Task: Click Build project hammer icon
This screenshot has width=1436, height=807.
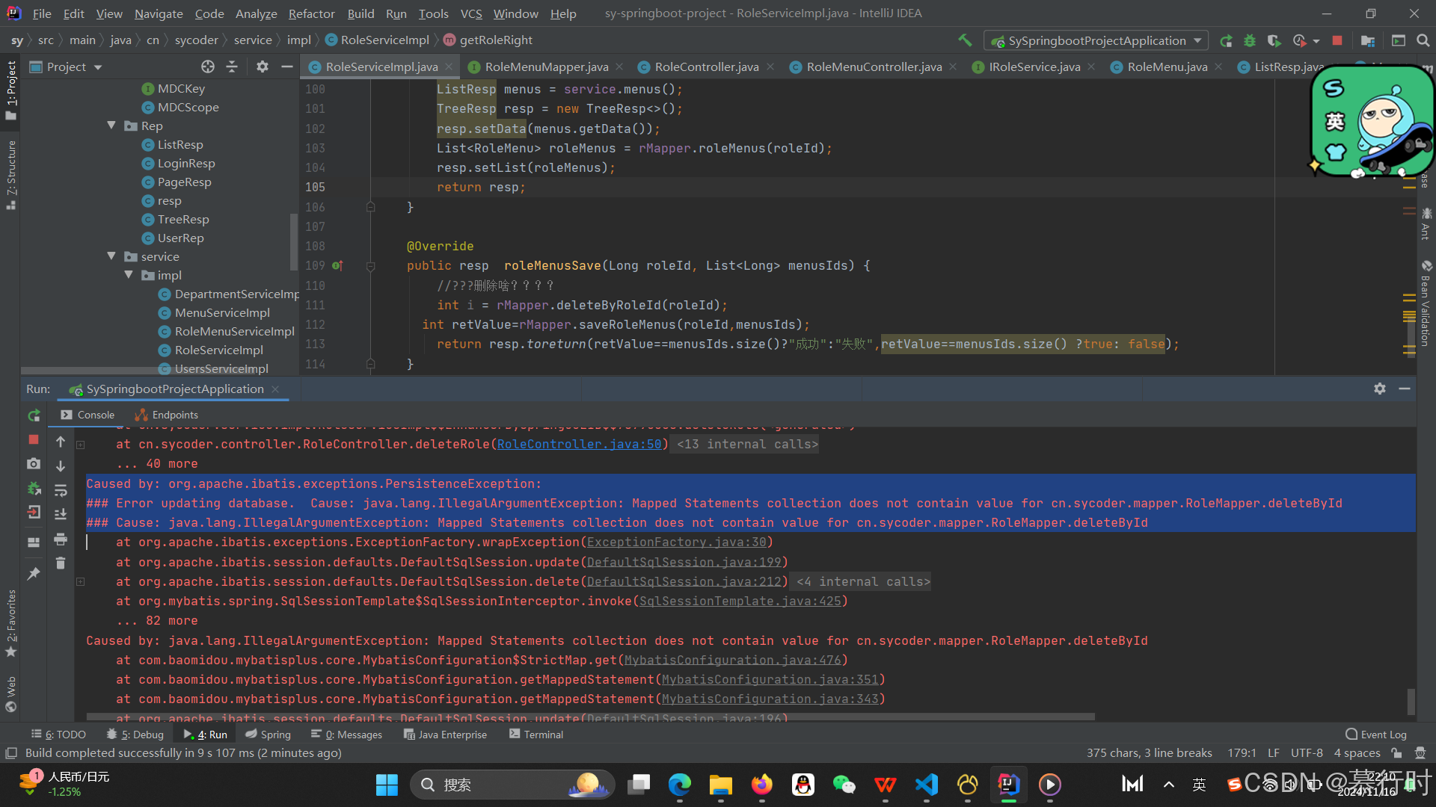Action: tap(965, 40)
